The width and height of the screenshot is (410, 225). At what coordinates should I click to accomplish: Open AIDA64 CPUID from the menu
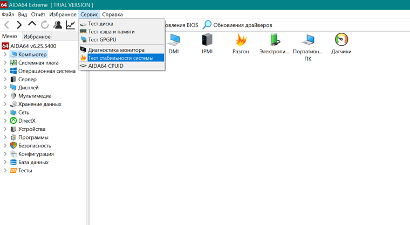tap(122, 66)
